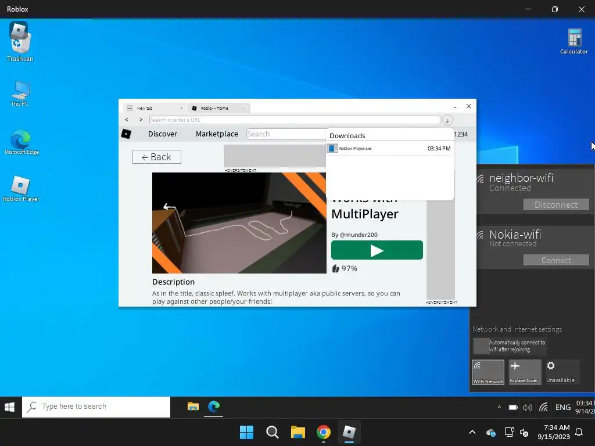The height and width of the screenshot is (446, 595).
Task: Disconnect from neighbor-wifi
Action: coord(556,205)
